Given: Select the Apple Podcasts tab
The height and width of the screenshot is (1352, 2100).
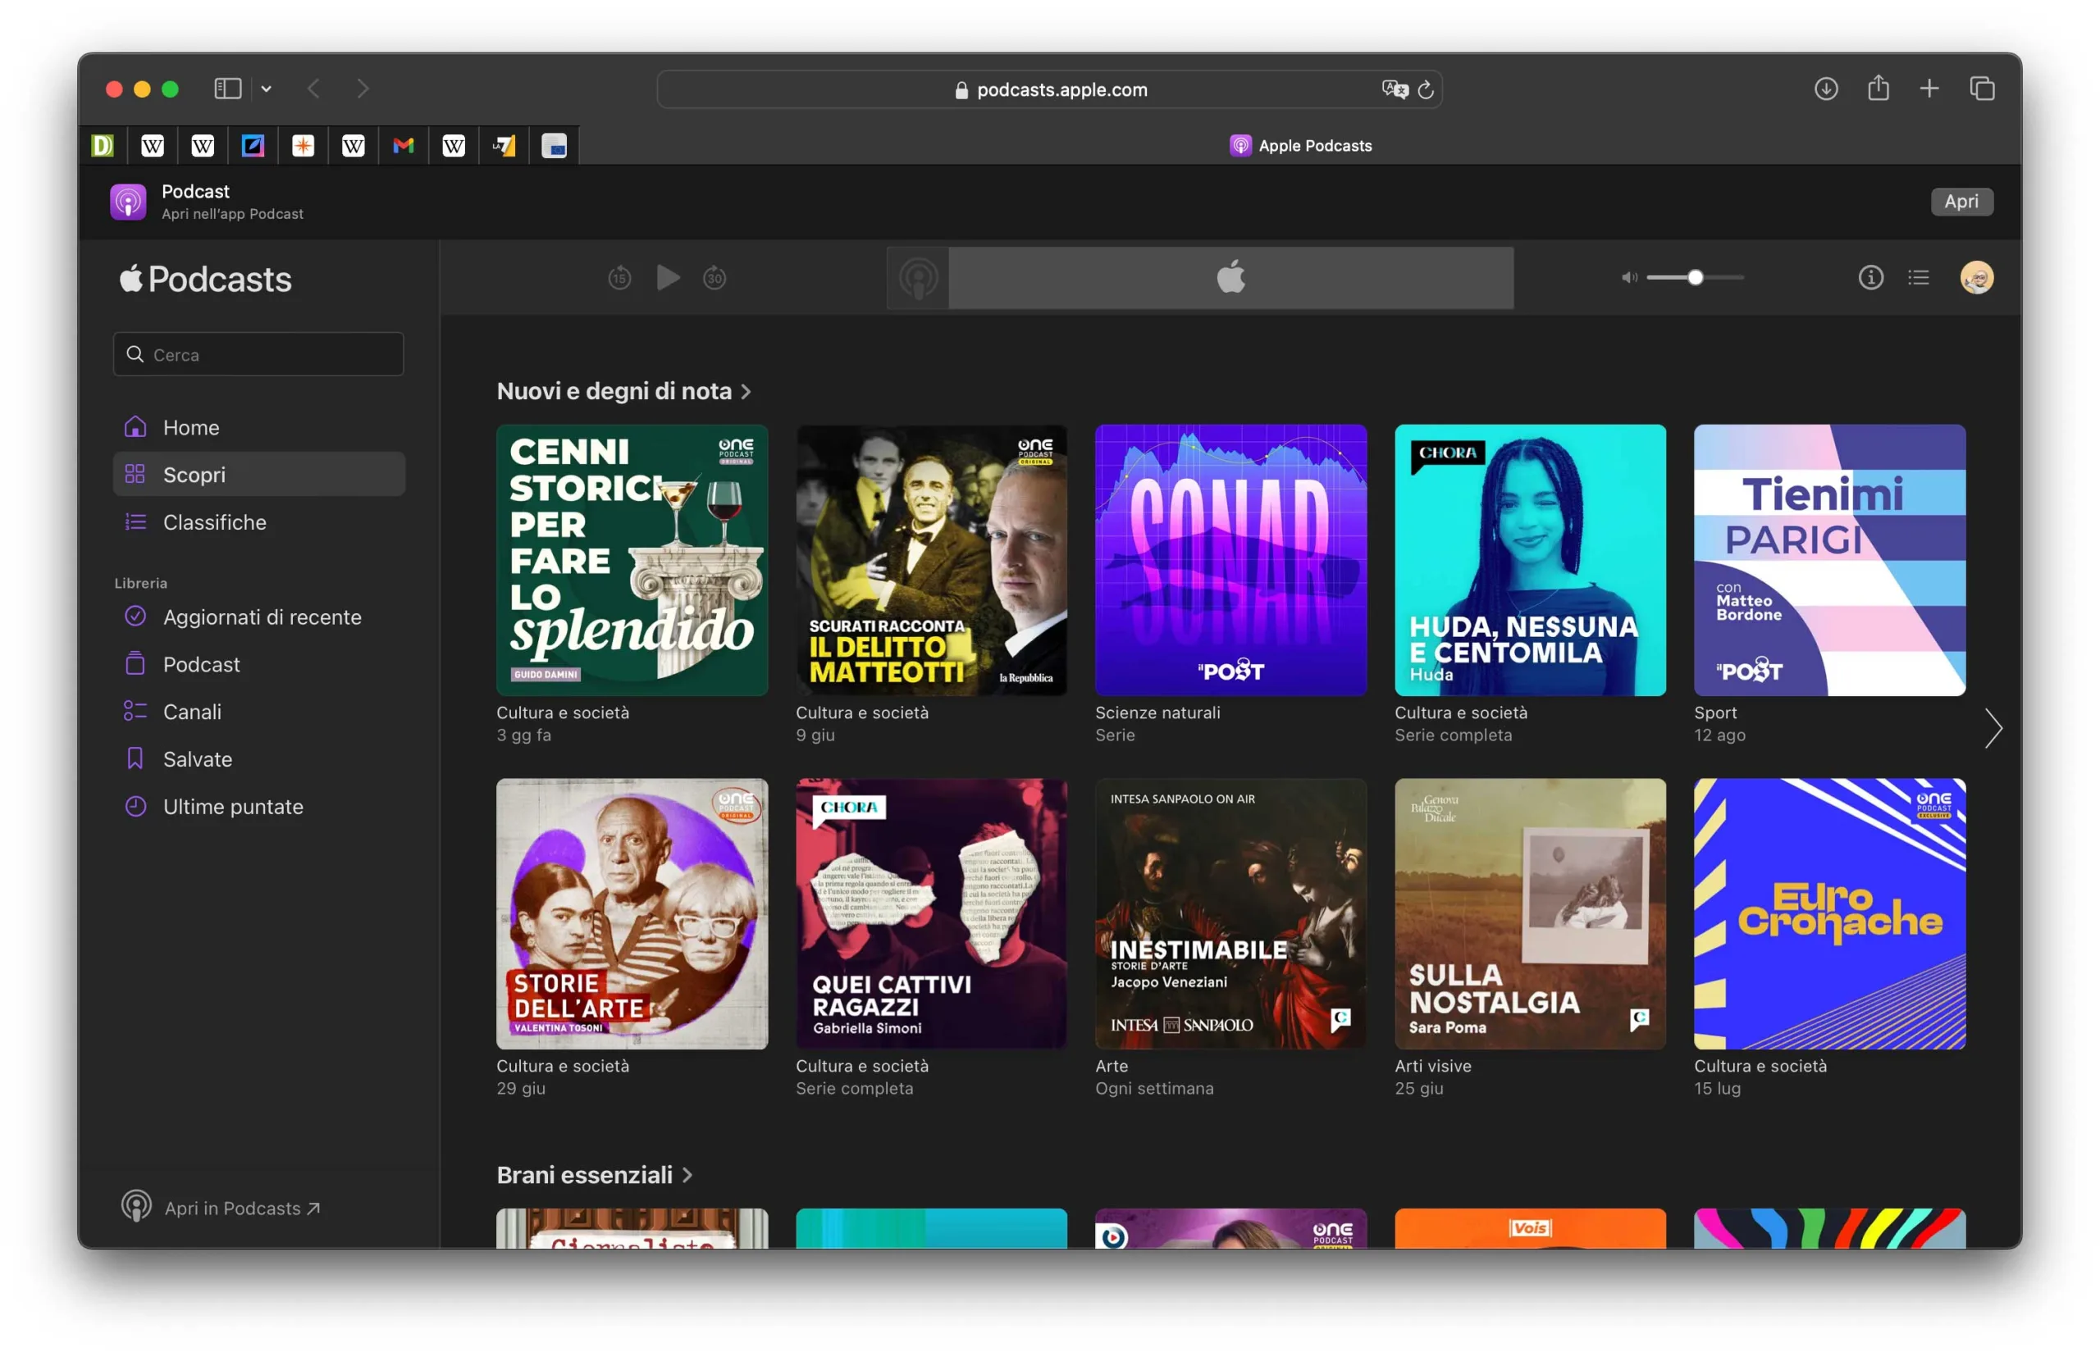Looking at the screenshot, I should [1300, 146].
